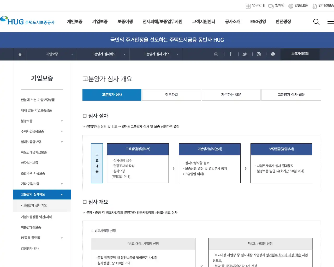
Task: Open the 자주하는 질문 tab
Action: [x=231, y=95]
